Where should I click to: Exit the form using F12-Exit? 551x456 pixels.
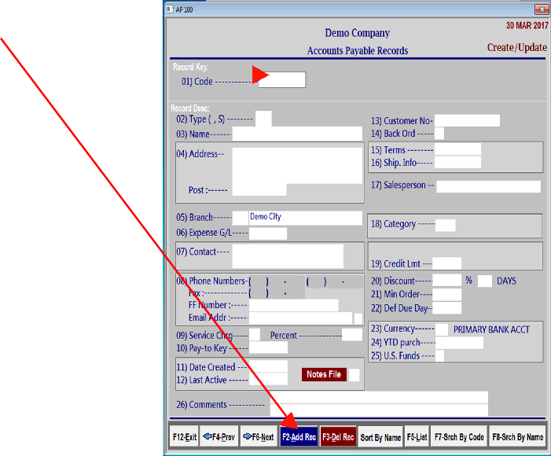tap(185, 437)
